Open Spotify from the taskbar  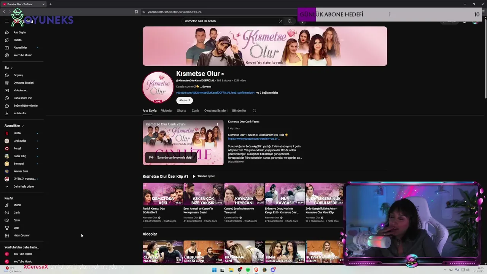pyautogui.click(x=248, y=270)
